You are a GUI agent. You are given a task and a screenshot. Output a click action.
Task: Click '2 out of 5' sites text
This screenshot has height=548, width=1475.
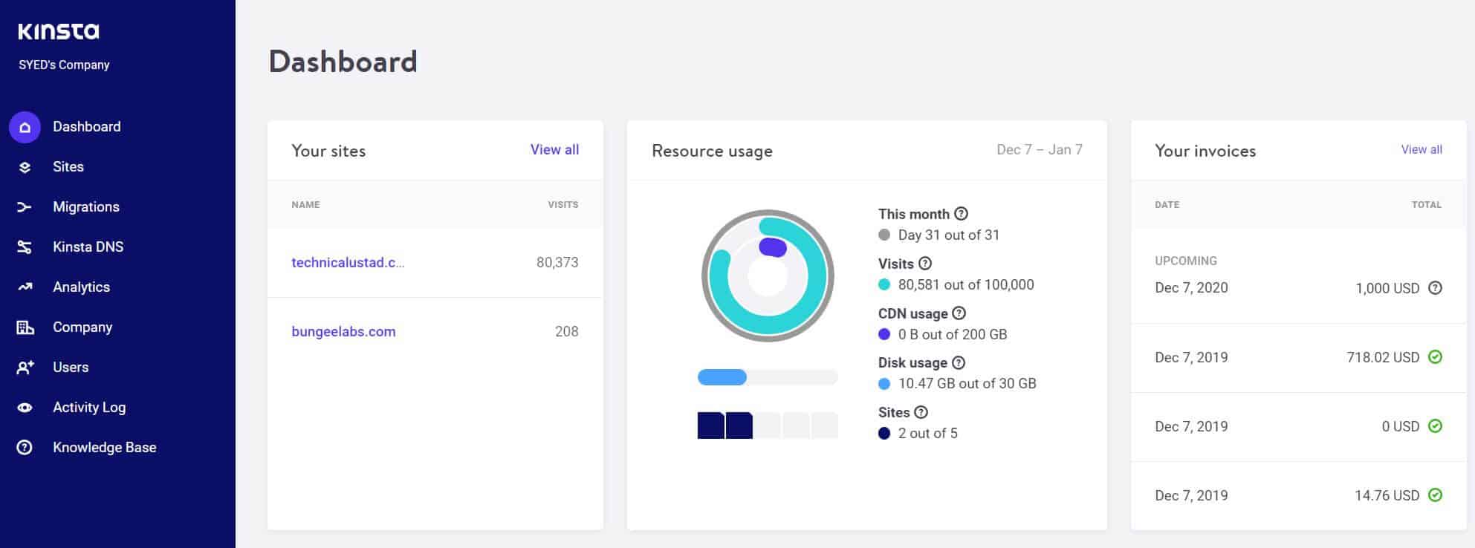(927, 434)
